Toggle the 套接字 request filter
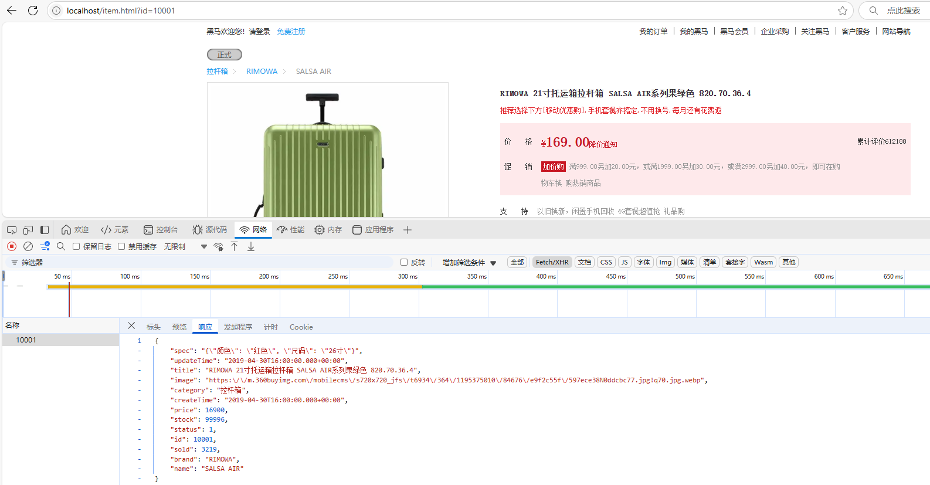Screen dimensions: 930x485 point(735,262)
